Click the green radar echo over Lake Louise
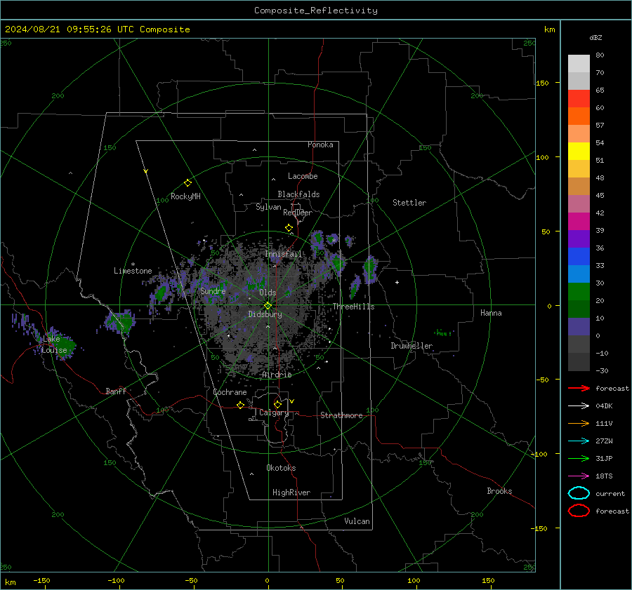 pyautogui.click(x=62, y=344)
